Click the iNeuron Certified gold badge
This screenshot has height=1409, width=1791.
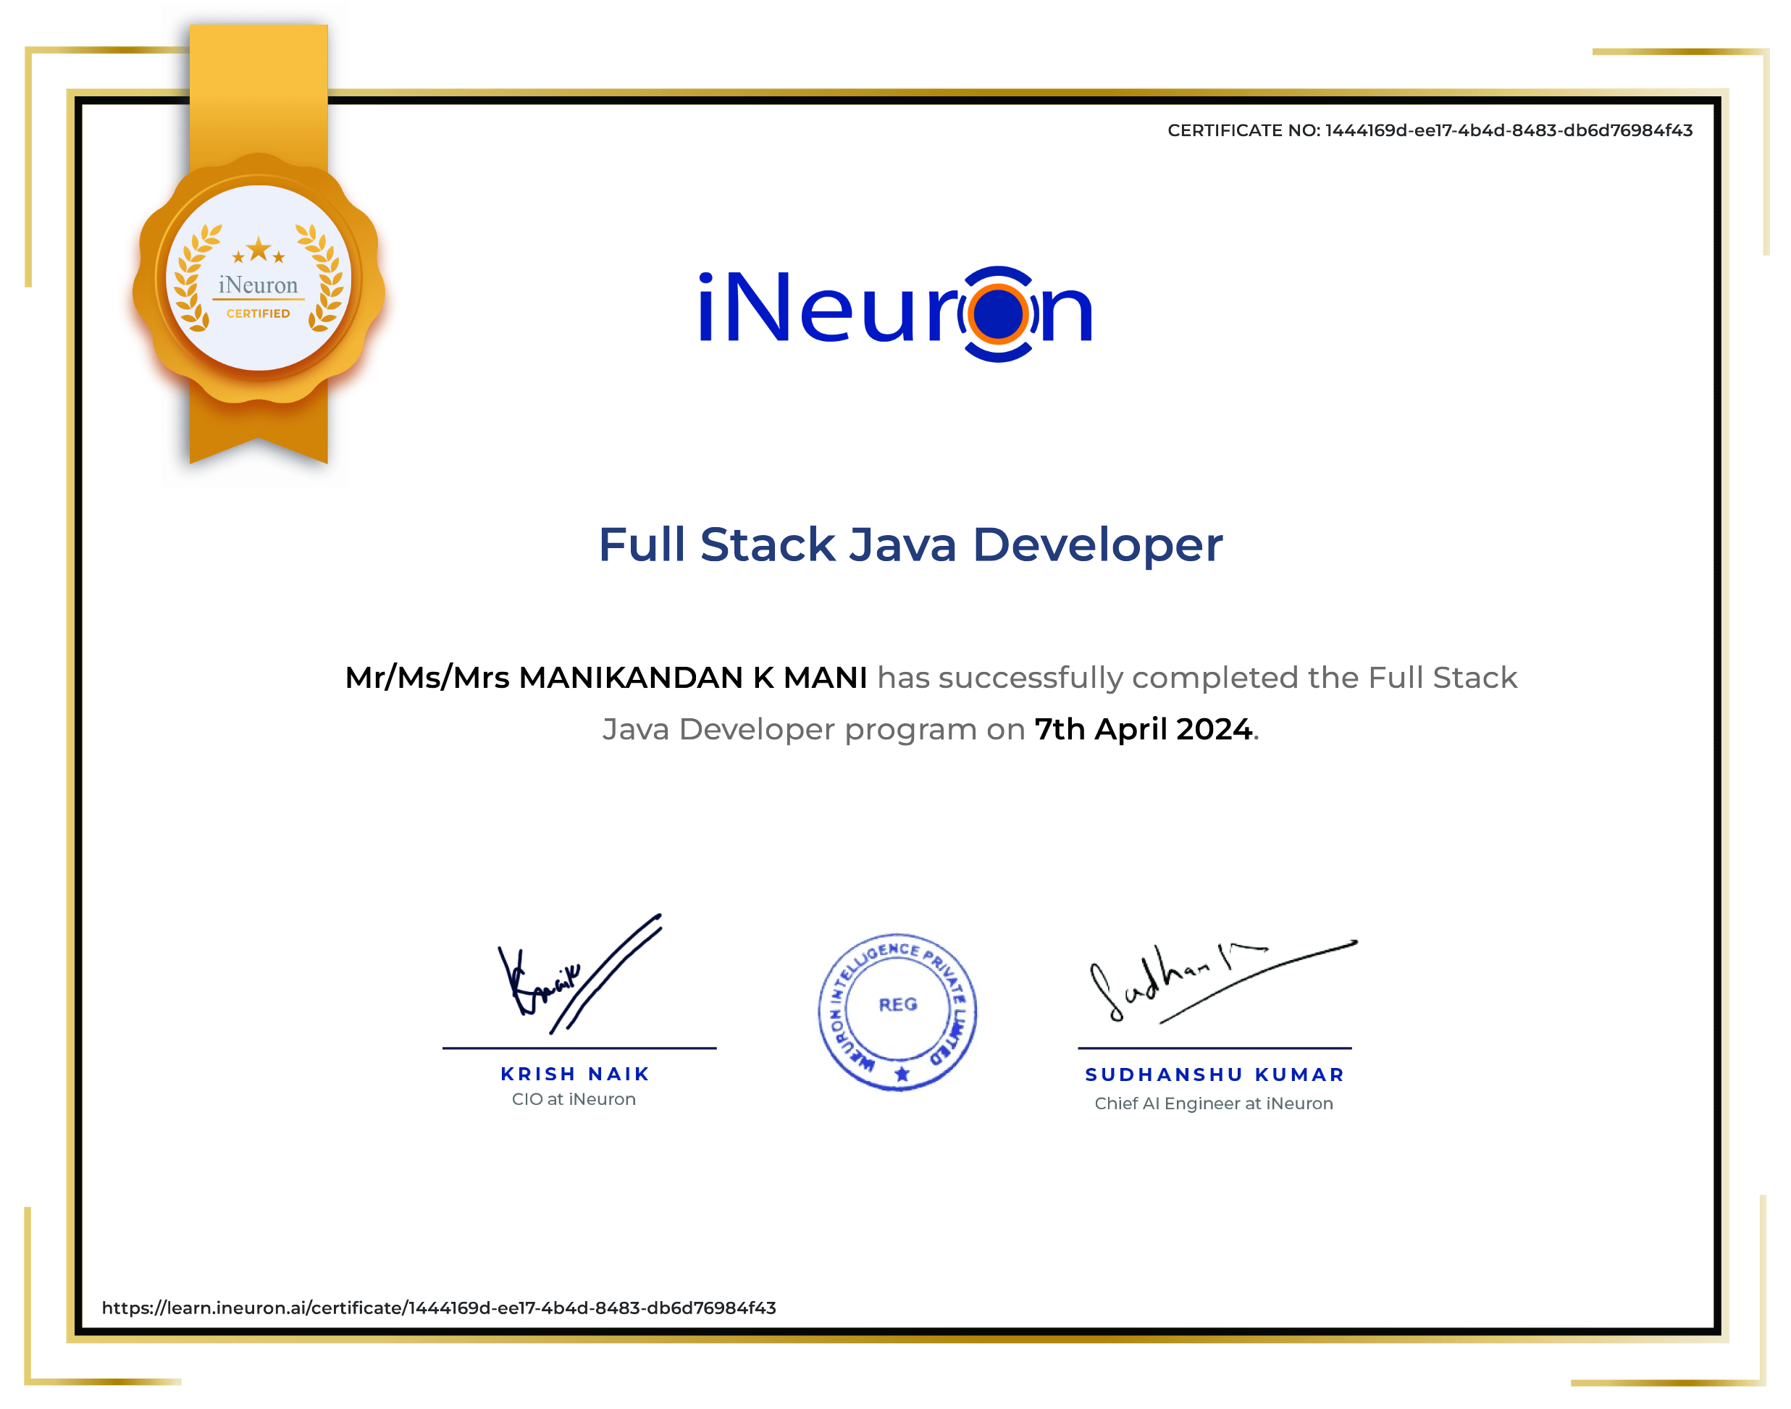click(x=259, y=279)
